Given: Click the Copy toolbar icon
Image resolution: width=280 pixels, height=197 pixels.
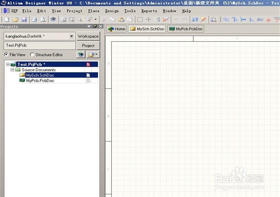Looking at the screenshot, I should click(x=112, y=19).
